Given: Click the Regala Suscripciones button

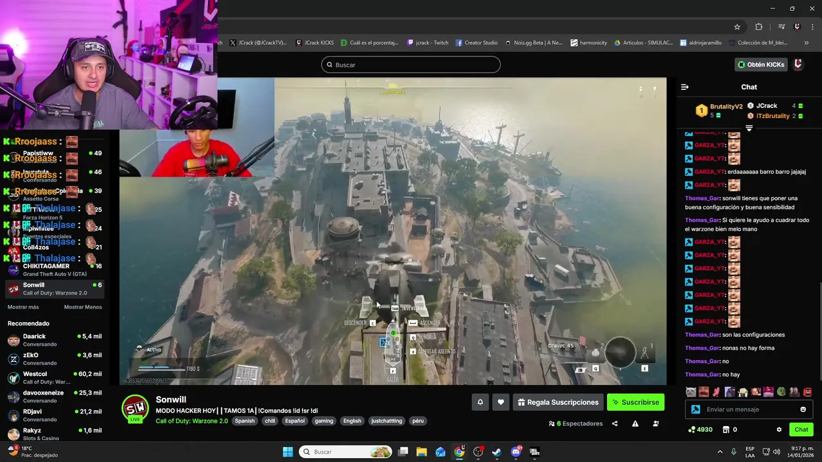Looking at the screenshot, I should (x=558, y=402).
